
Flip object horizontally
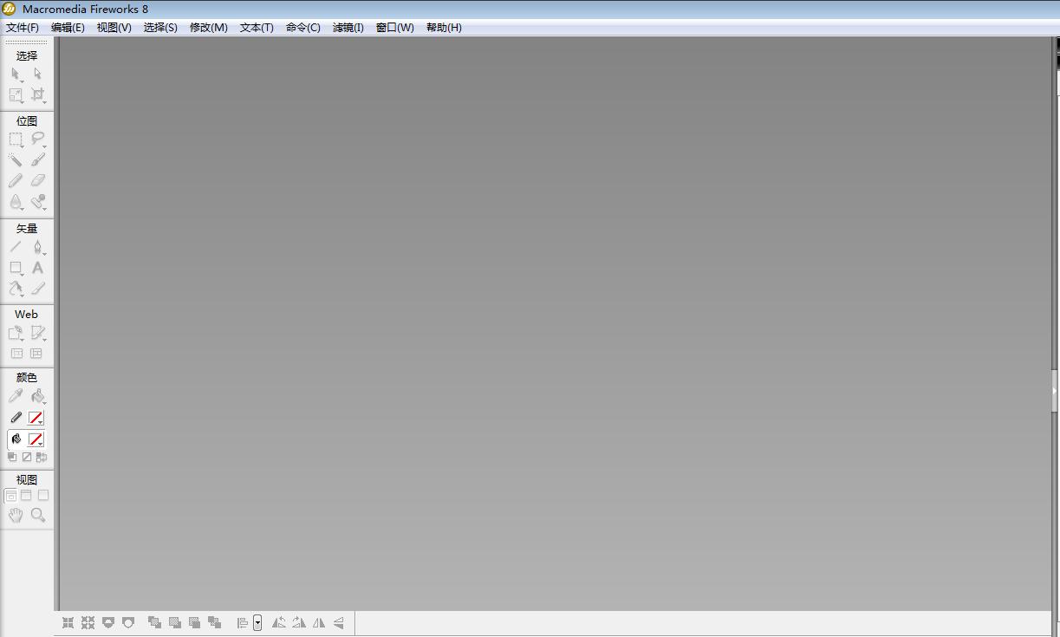tap(318, 622)
